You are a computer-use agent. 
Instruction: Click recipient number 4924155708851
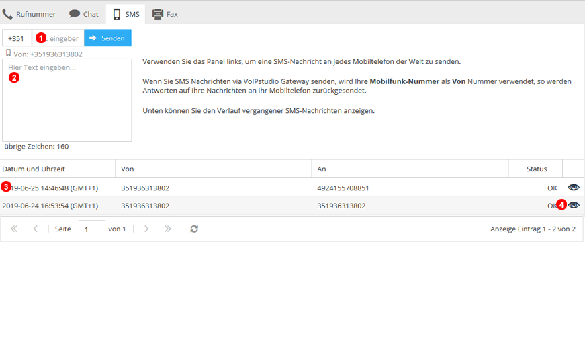[343, 188]
